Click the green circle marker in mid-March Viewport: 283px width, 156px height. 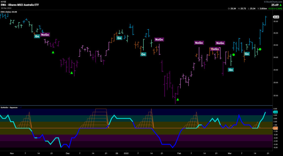(260, 49)
